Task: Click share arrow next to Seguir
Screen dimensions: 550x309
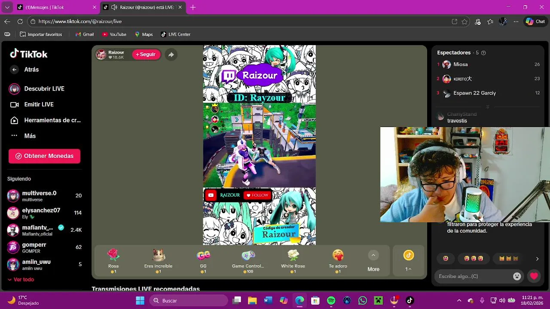Action: coord(171,55)
